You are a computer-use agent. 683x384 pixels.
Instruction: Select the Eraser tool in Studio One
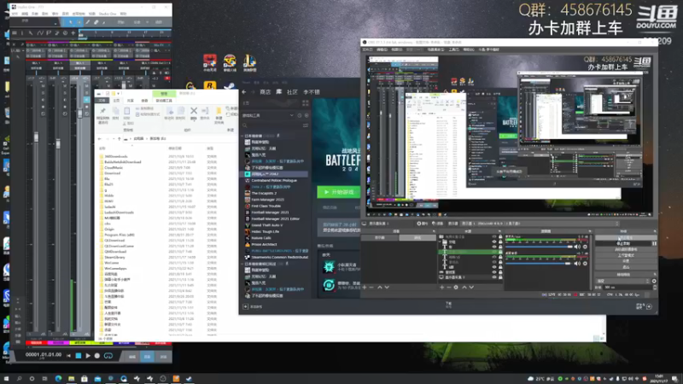pyautogui.click(x=96, y=22)
